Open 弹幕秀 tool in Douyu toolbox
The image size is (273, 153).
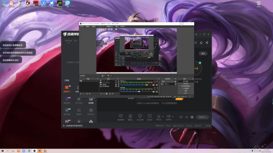pos(79,112)
